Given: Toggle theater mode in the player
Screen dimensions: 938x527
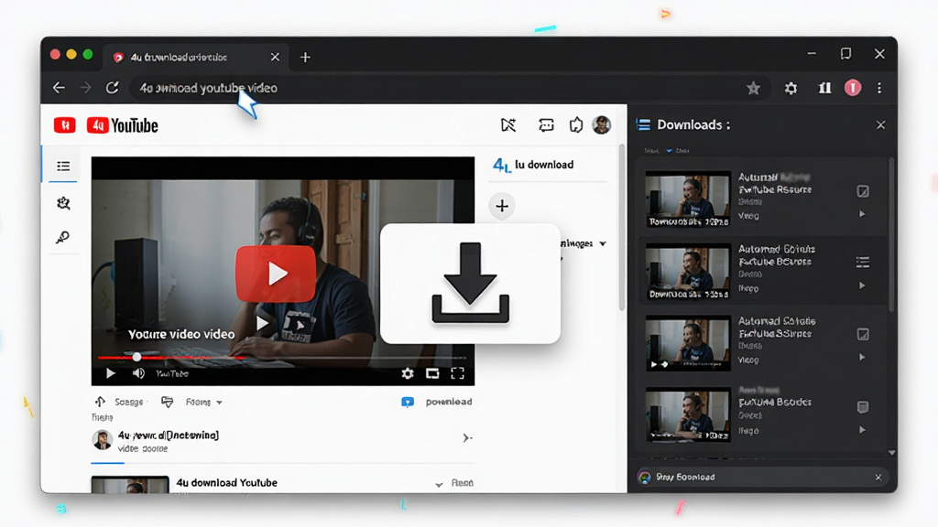Looking at the screenshot, I should click(432, 373).
